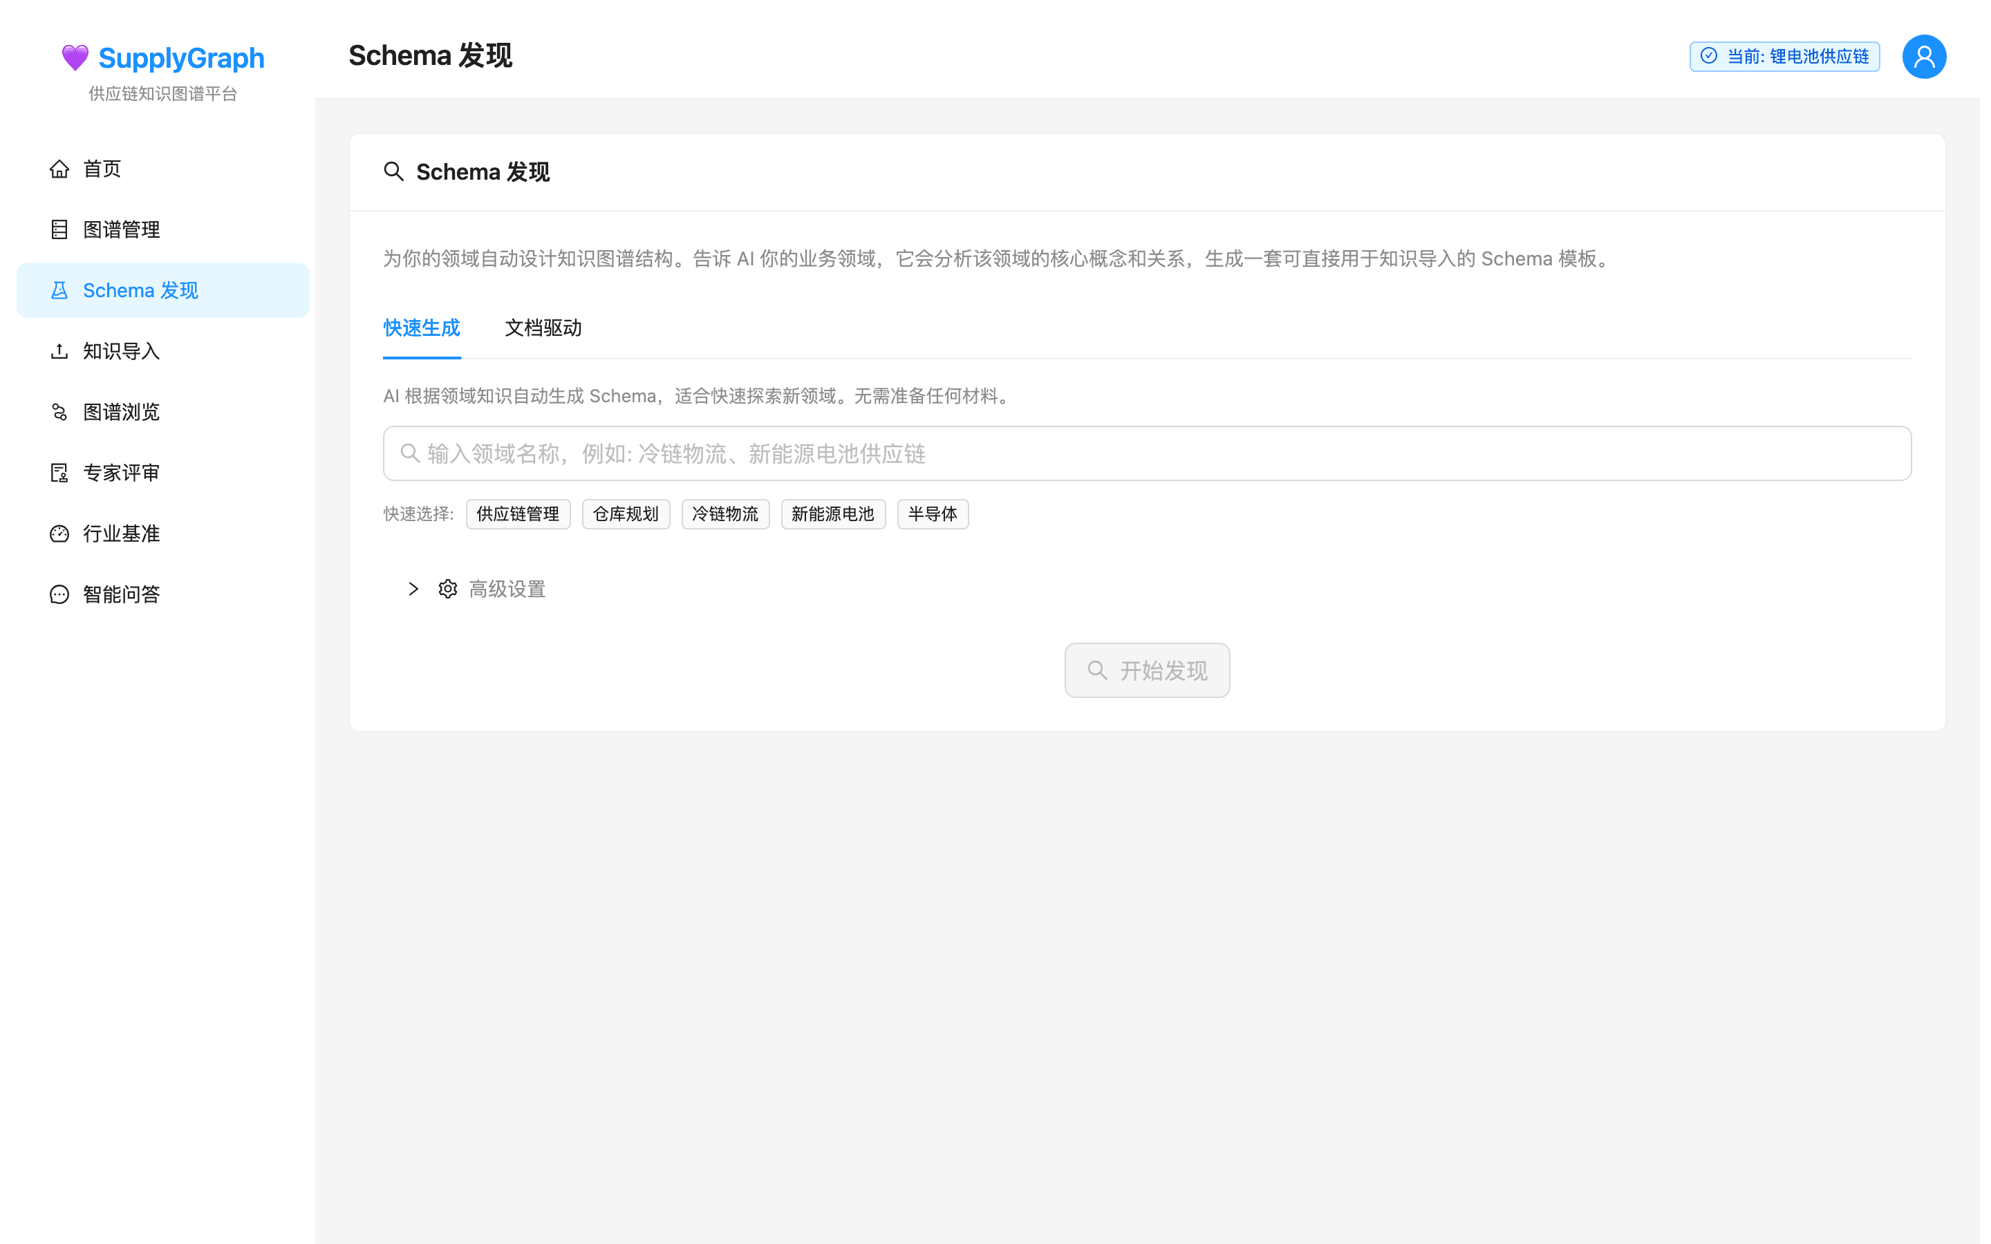Open the 图谱管理 panel
Image resolution: width=1991 pixels, height=1244 pixels.
point(122,229)
